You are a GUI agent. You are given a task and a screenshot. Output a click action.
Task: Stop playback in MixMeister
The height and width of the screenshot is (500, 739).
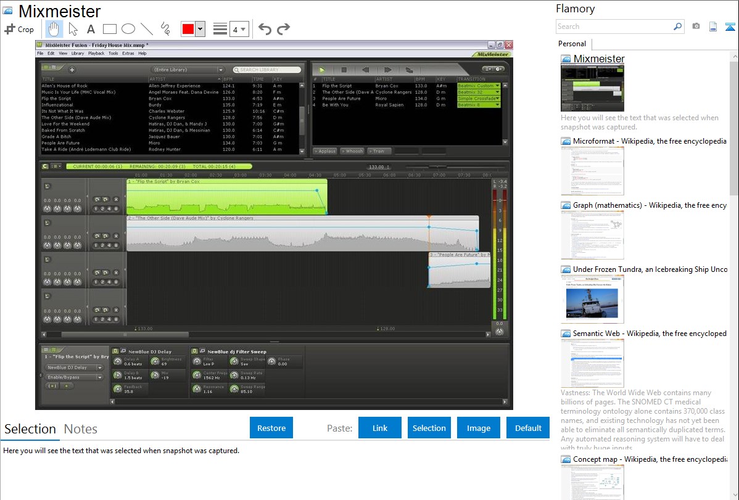(344, 70)
